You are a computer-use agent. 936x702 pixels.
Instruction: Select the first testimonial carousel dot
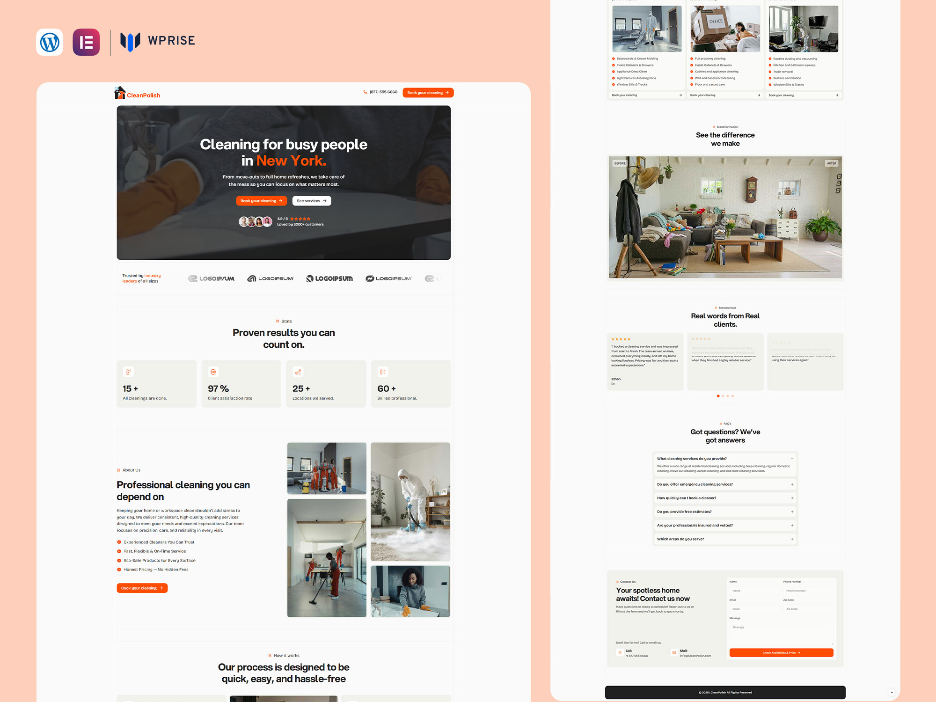pyautogui.click(x=718, y=396)
